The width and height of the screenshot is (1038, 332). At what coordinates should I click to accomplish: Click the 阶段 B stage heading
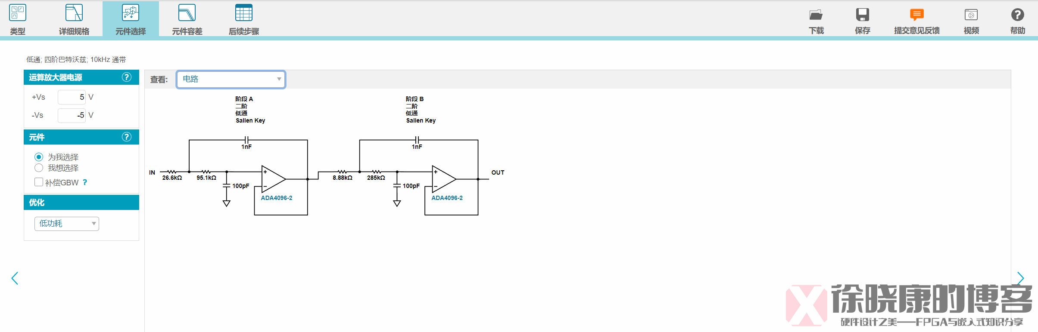pyautogui.click(x=415, y=99)
